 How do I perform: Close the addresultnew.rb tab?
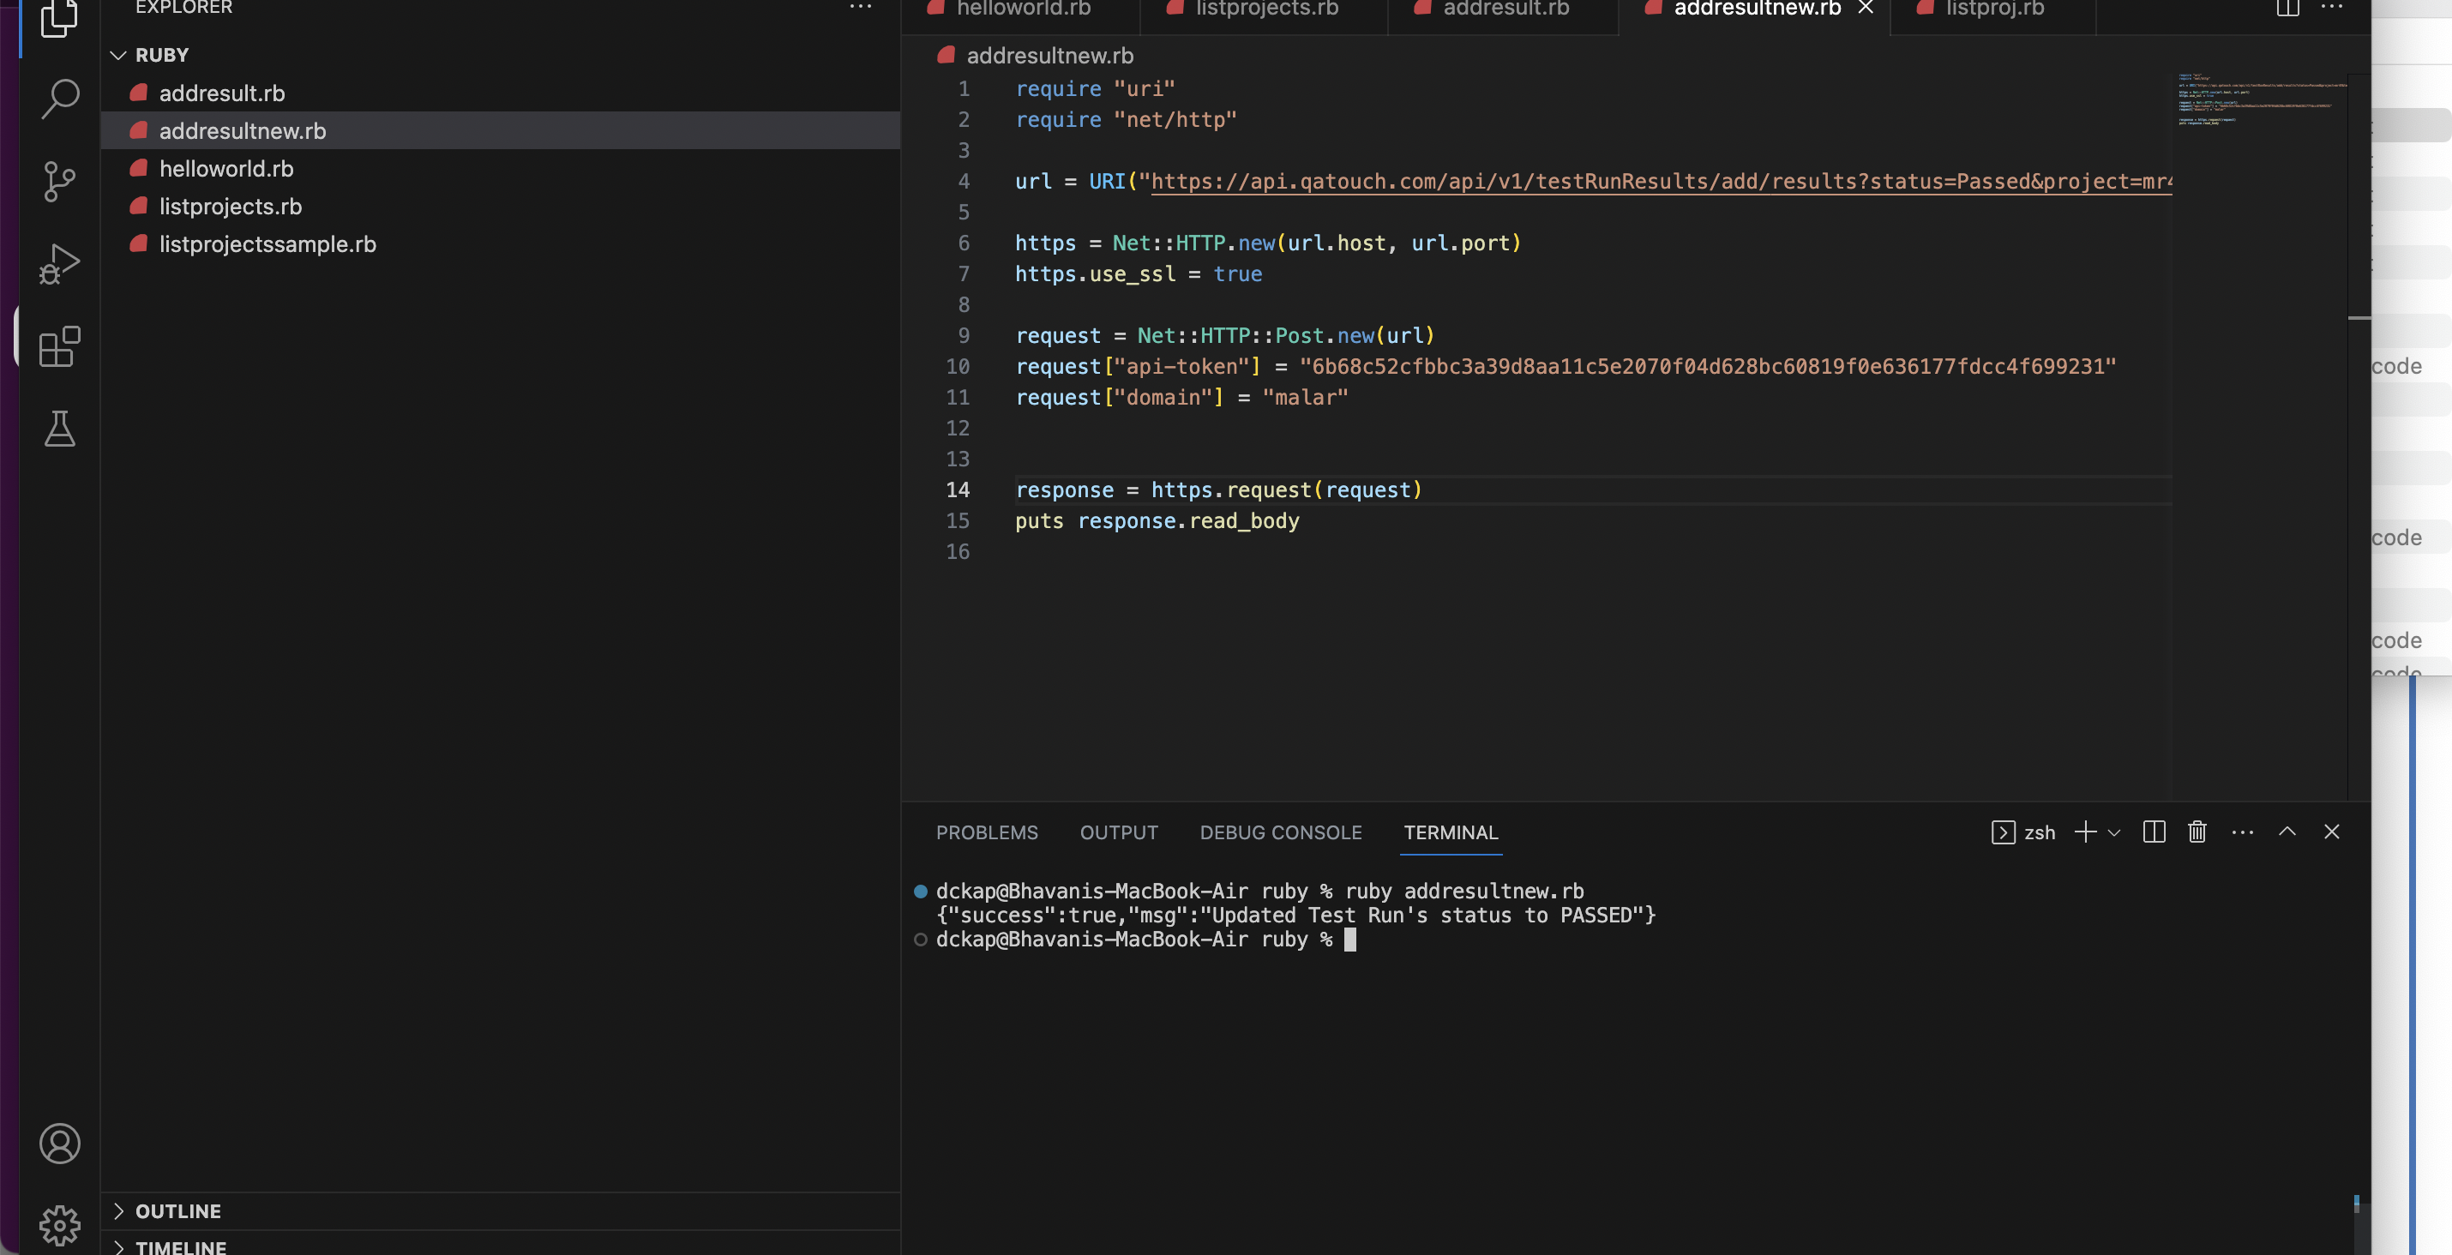(x=1866, y=8)
